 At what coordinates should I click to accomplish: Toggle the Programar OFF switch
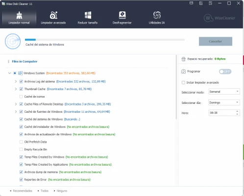[225, 72]
